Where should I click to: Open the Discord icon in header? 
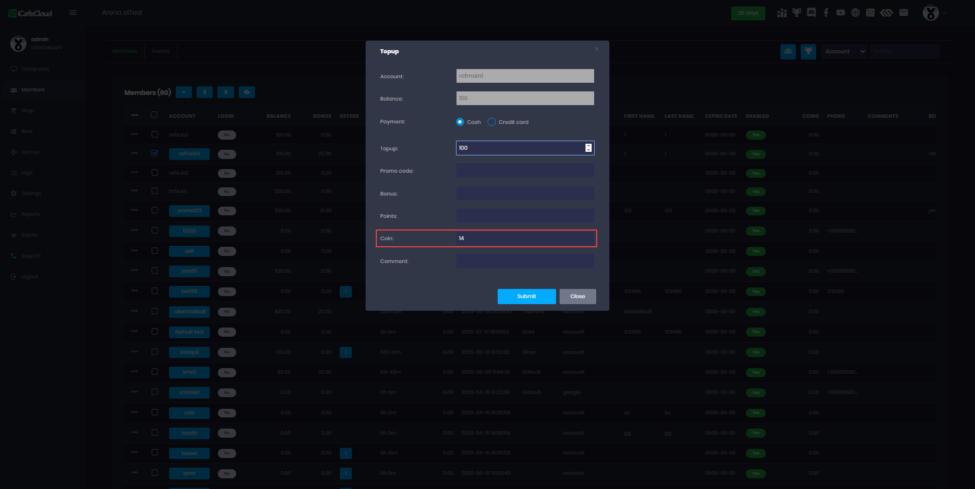811,13
